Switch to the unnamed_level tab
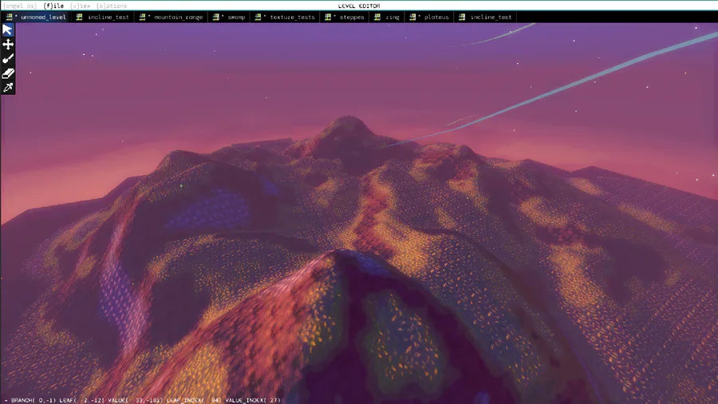This screenshot has width=718, height=404. (x=37, y=17)
